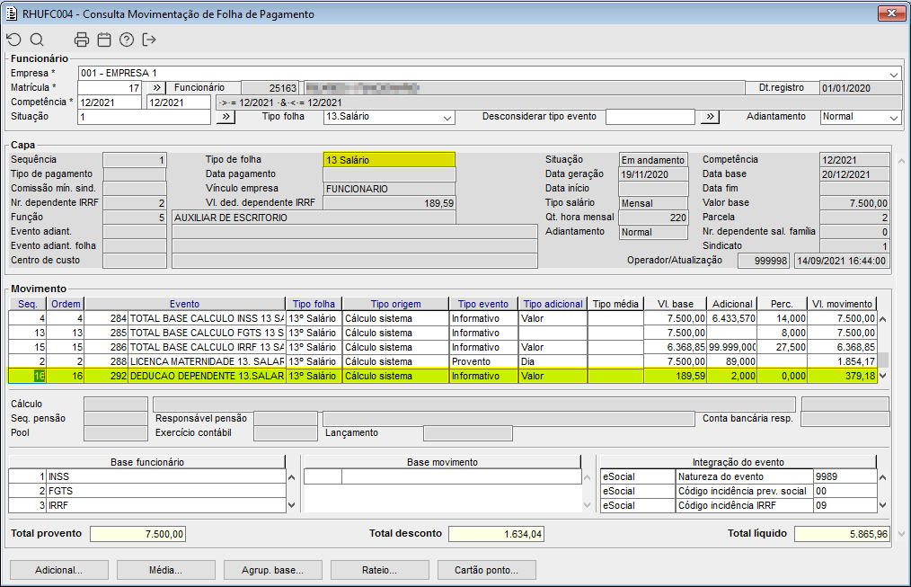Viewport: 911px width, 587px height.
Task: Open the Adiantamento Normal dropdown
Action: [893, 117]
